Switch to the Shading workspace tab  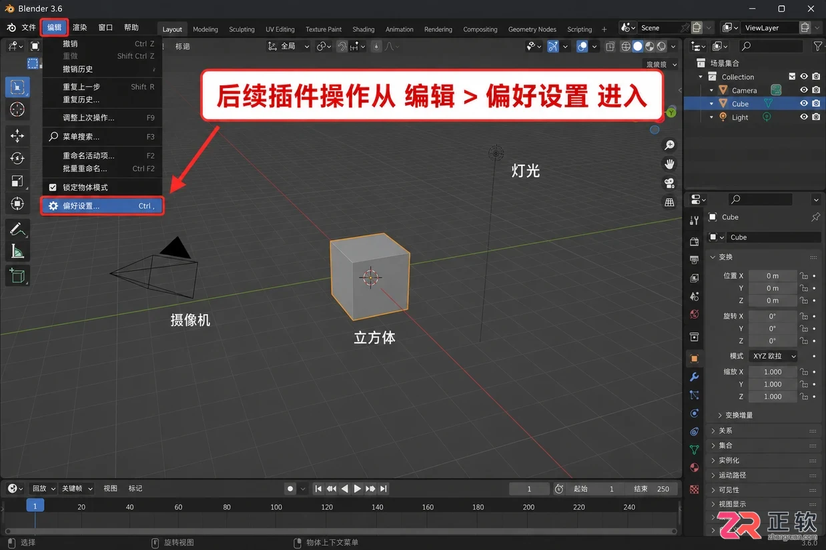coord(363,29)
